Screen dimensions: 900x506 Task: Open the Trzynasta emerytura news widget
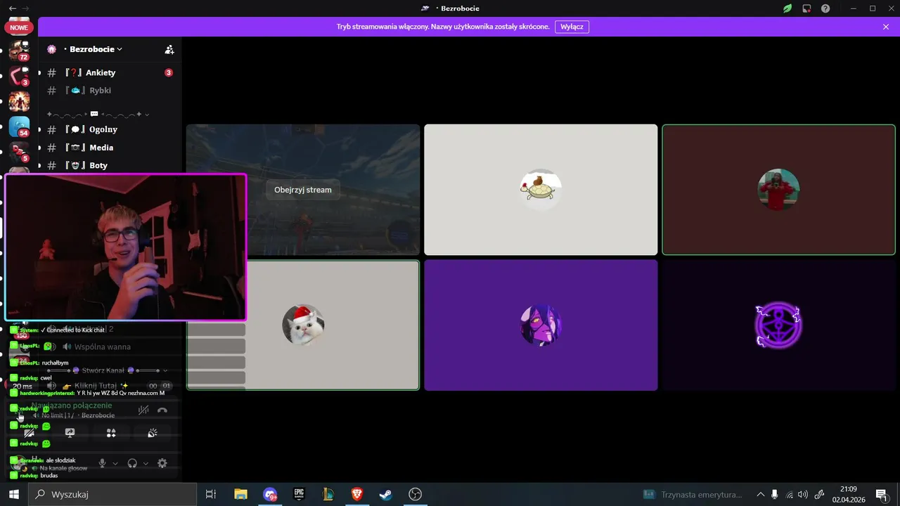point(693,495)
